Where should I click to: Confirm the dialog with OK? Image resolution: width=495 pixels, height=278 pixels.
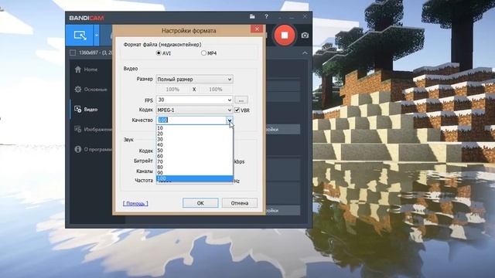click(200, 203)
